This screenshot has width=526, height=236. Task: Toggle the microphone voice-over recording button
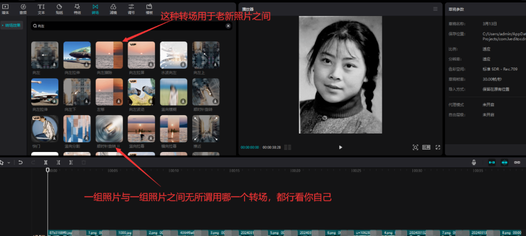474,162
